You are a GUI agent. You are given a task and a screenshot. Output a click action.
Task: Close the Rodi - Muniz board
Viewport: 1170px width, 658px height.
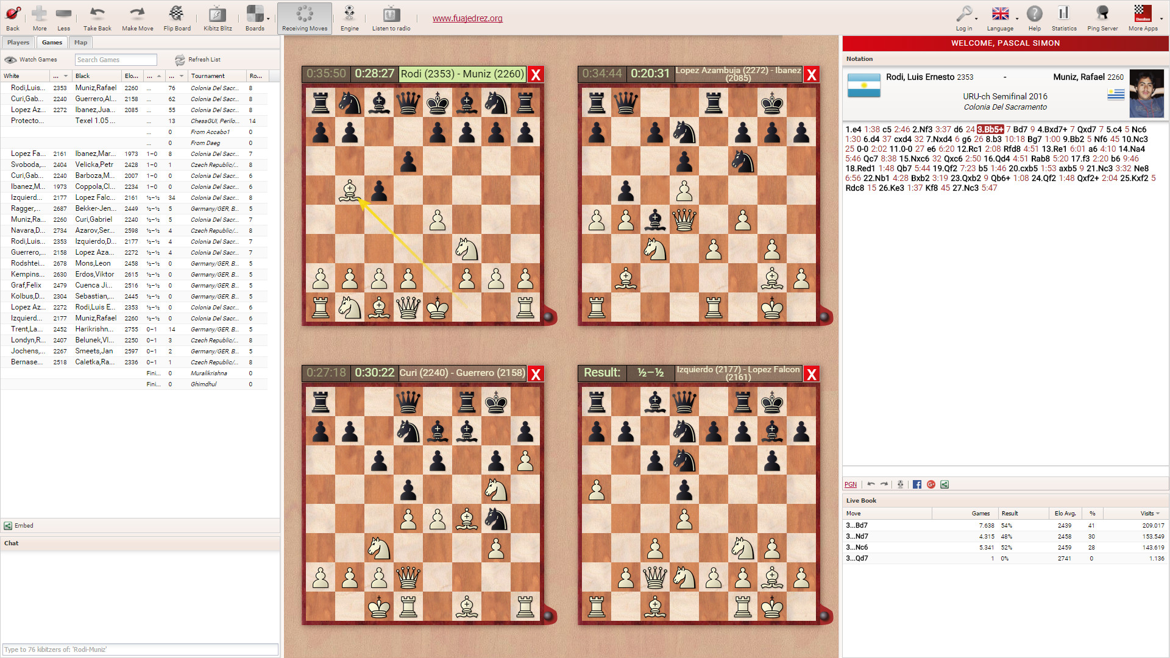coord(536,74)
